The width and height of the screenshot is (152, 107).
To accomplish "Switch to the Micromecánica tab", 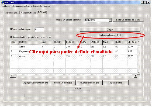I will coord(12,13).
